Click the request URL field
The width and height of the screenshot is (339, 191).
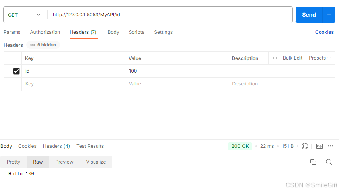[171, 15]
